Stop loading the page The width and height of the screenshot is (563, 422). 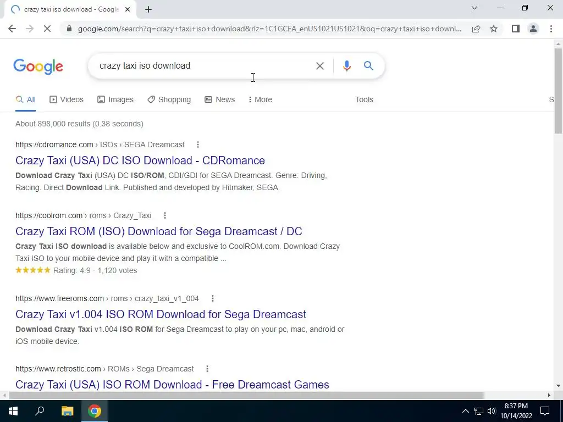(47, 29)
